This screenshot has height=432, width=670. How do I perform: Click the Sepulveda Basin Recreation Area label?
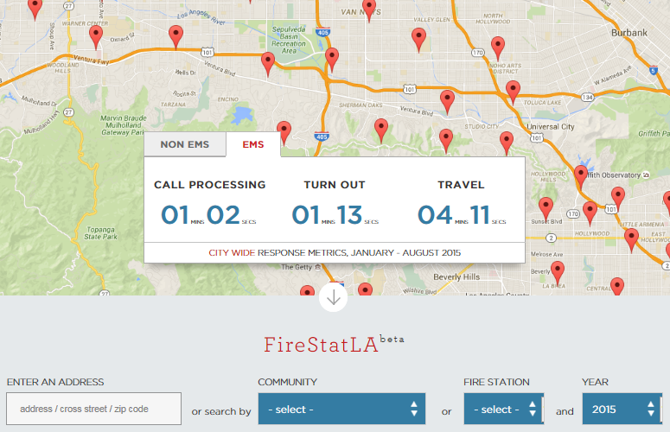click(x=289, y=40)
